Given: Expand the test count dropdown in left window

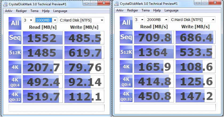Looking at the screenshot, I should (x=28, y=20).
